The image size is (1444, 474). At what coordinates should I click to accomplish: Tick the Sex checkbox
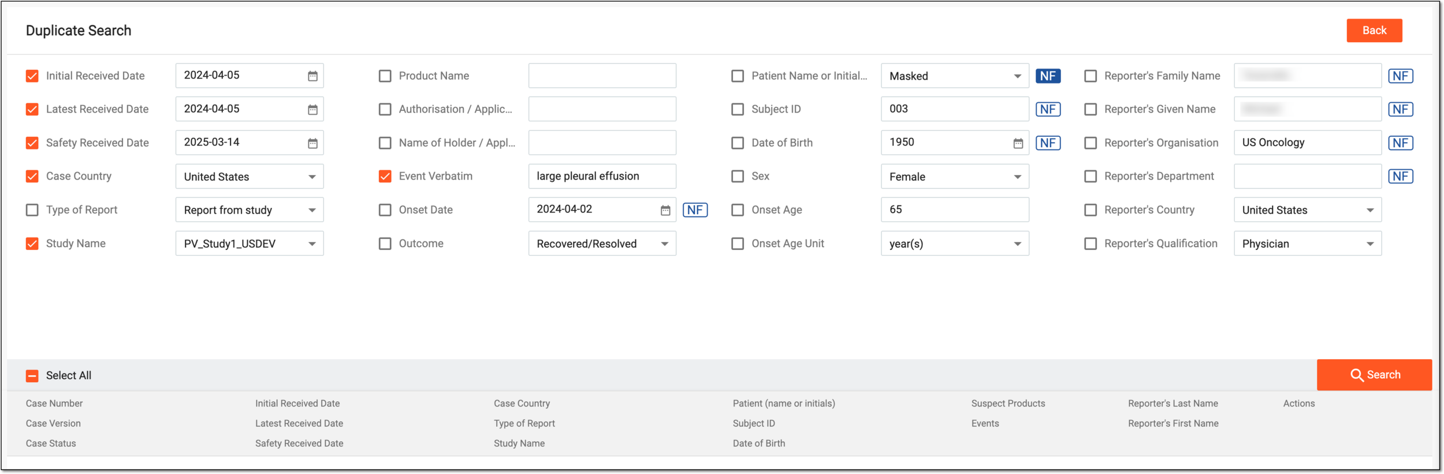[x=738, y=176]
